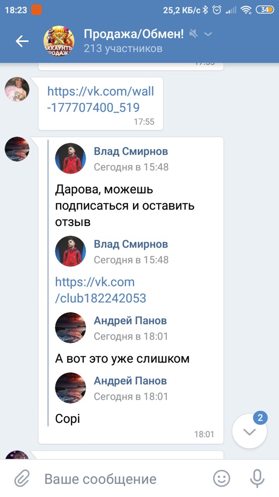Jump to newest messages via down-arrow button
This screenshot has height=497, width=279.
click(250, 431)
